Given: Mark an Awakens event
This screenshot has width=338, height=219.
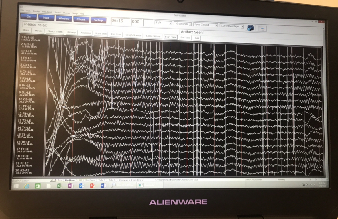Looking at the screenshot, I should point(86,33).
